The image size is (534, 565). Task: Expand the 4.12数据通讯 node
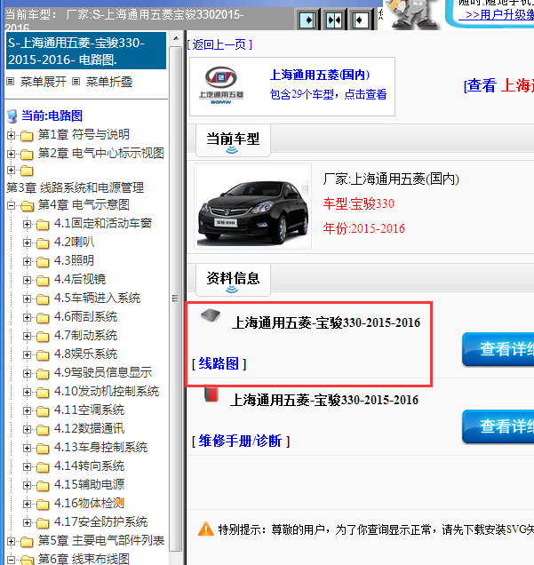tap(27, 429)
